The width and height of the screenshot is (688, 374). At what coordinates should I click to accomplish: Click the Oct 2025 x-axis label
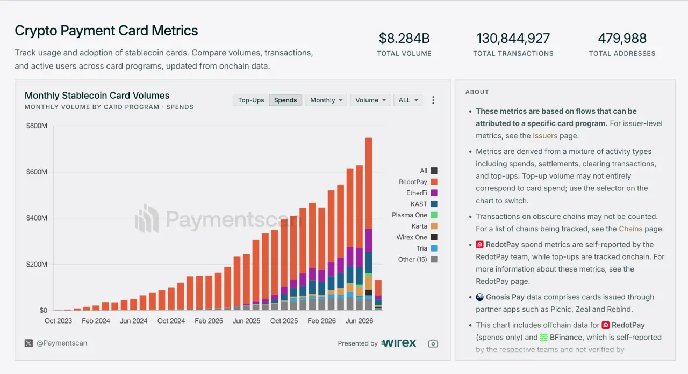pyautogui.click(x=284, y=321)
